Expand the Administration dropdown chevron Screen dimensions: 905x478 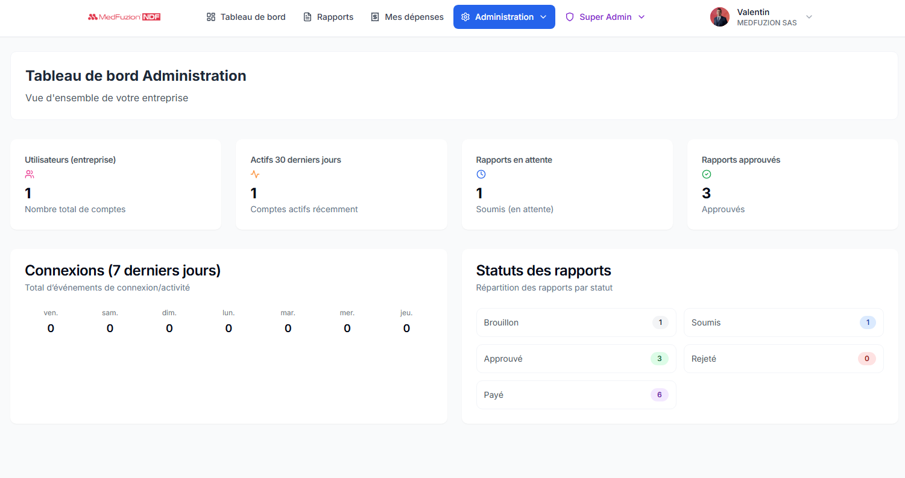click(543, 17)
